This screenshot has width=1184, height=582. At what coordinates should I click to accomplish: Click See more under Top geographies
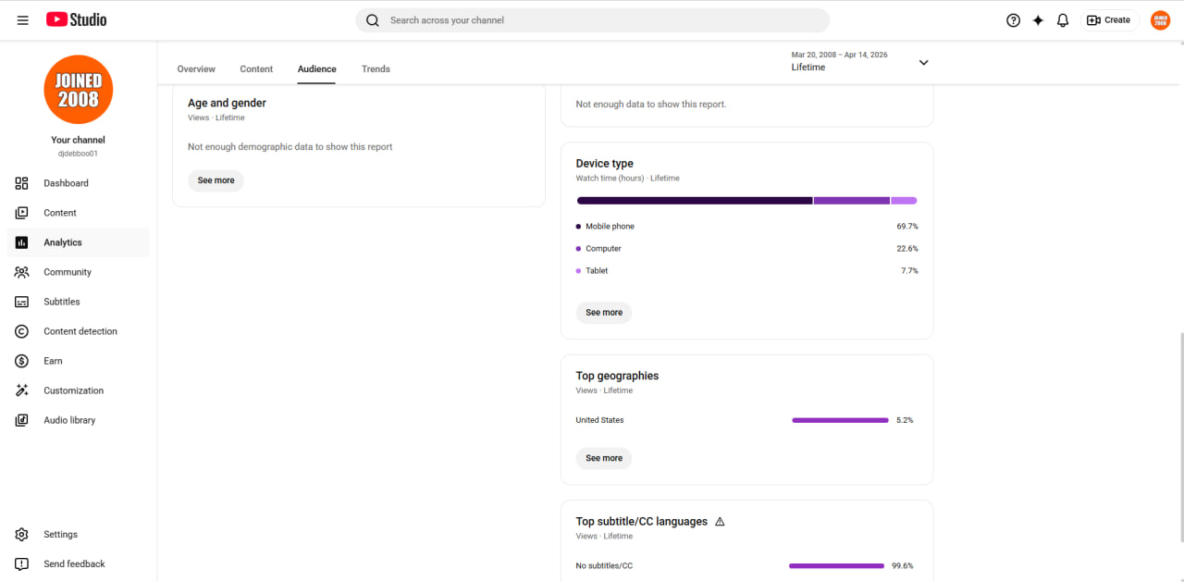click(x=604, y=458)
